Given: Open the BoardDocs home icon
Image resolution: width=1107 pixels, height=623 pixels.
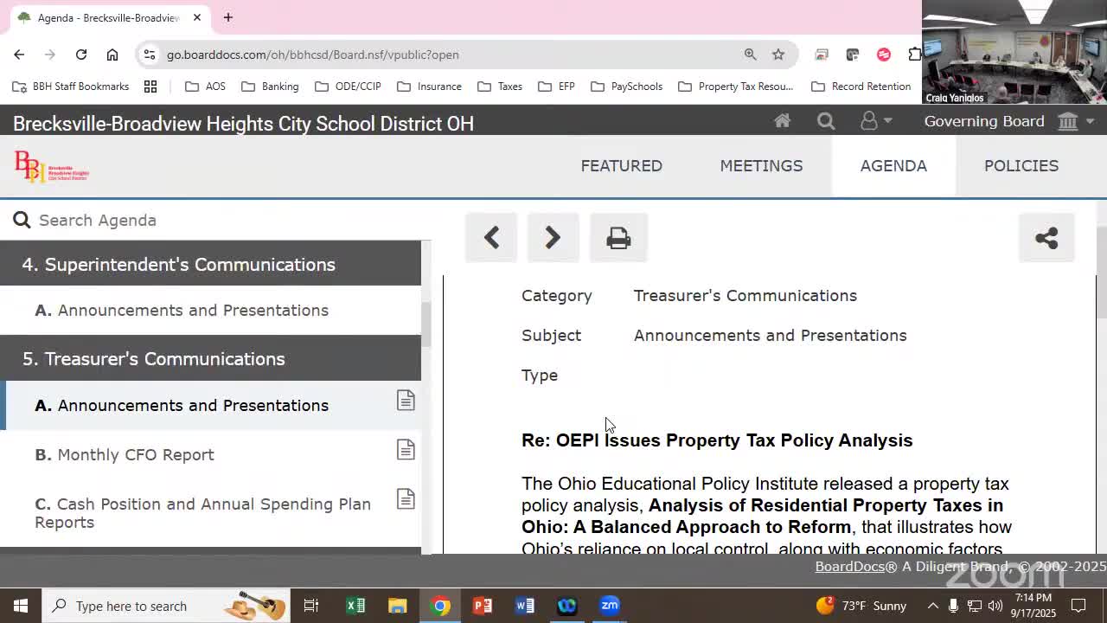Looking at the screenshot, I should [x=782, y=121].
